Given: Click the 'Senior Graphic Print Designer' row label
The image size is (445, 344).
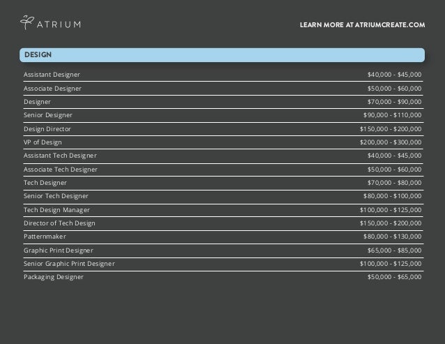Looking at the screenshot, I should 69,264.
